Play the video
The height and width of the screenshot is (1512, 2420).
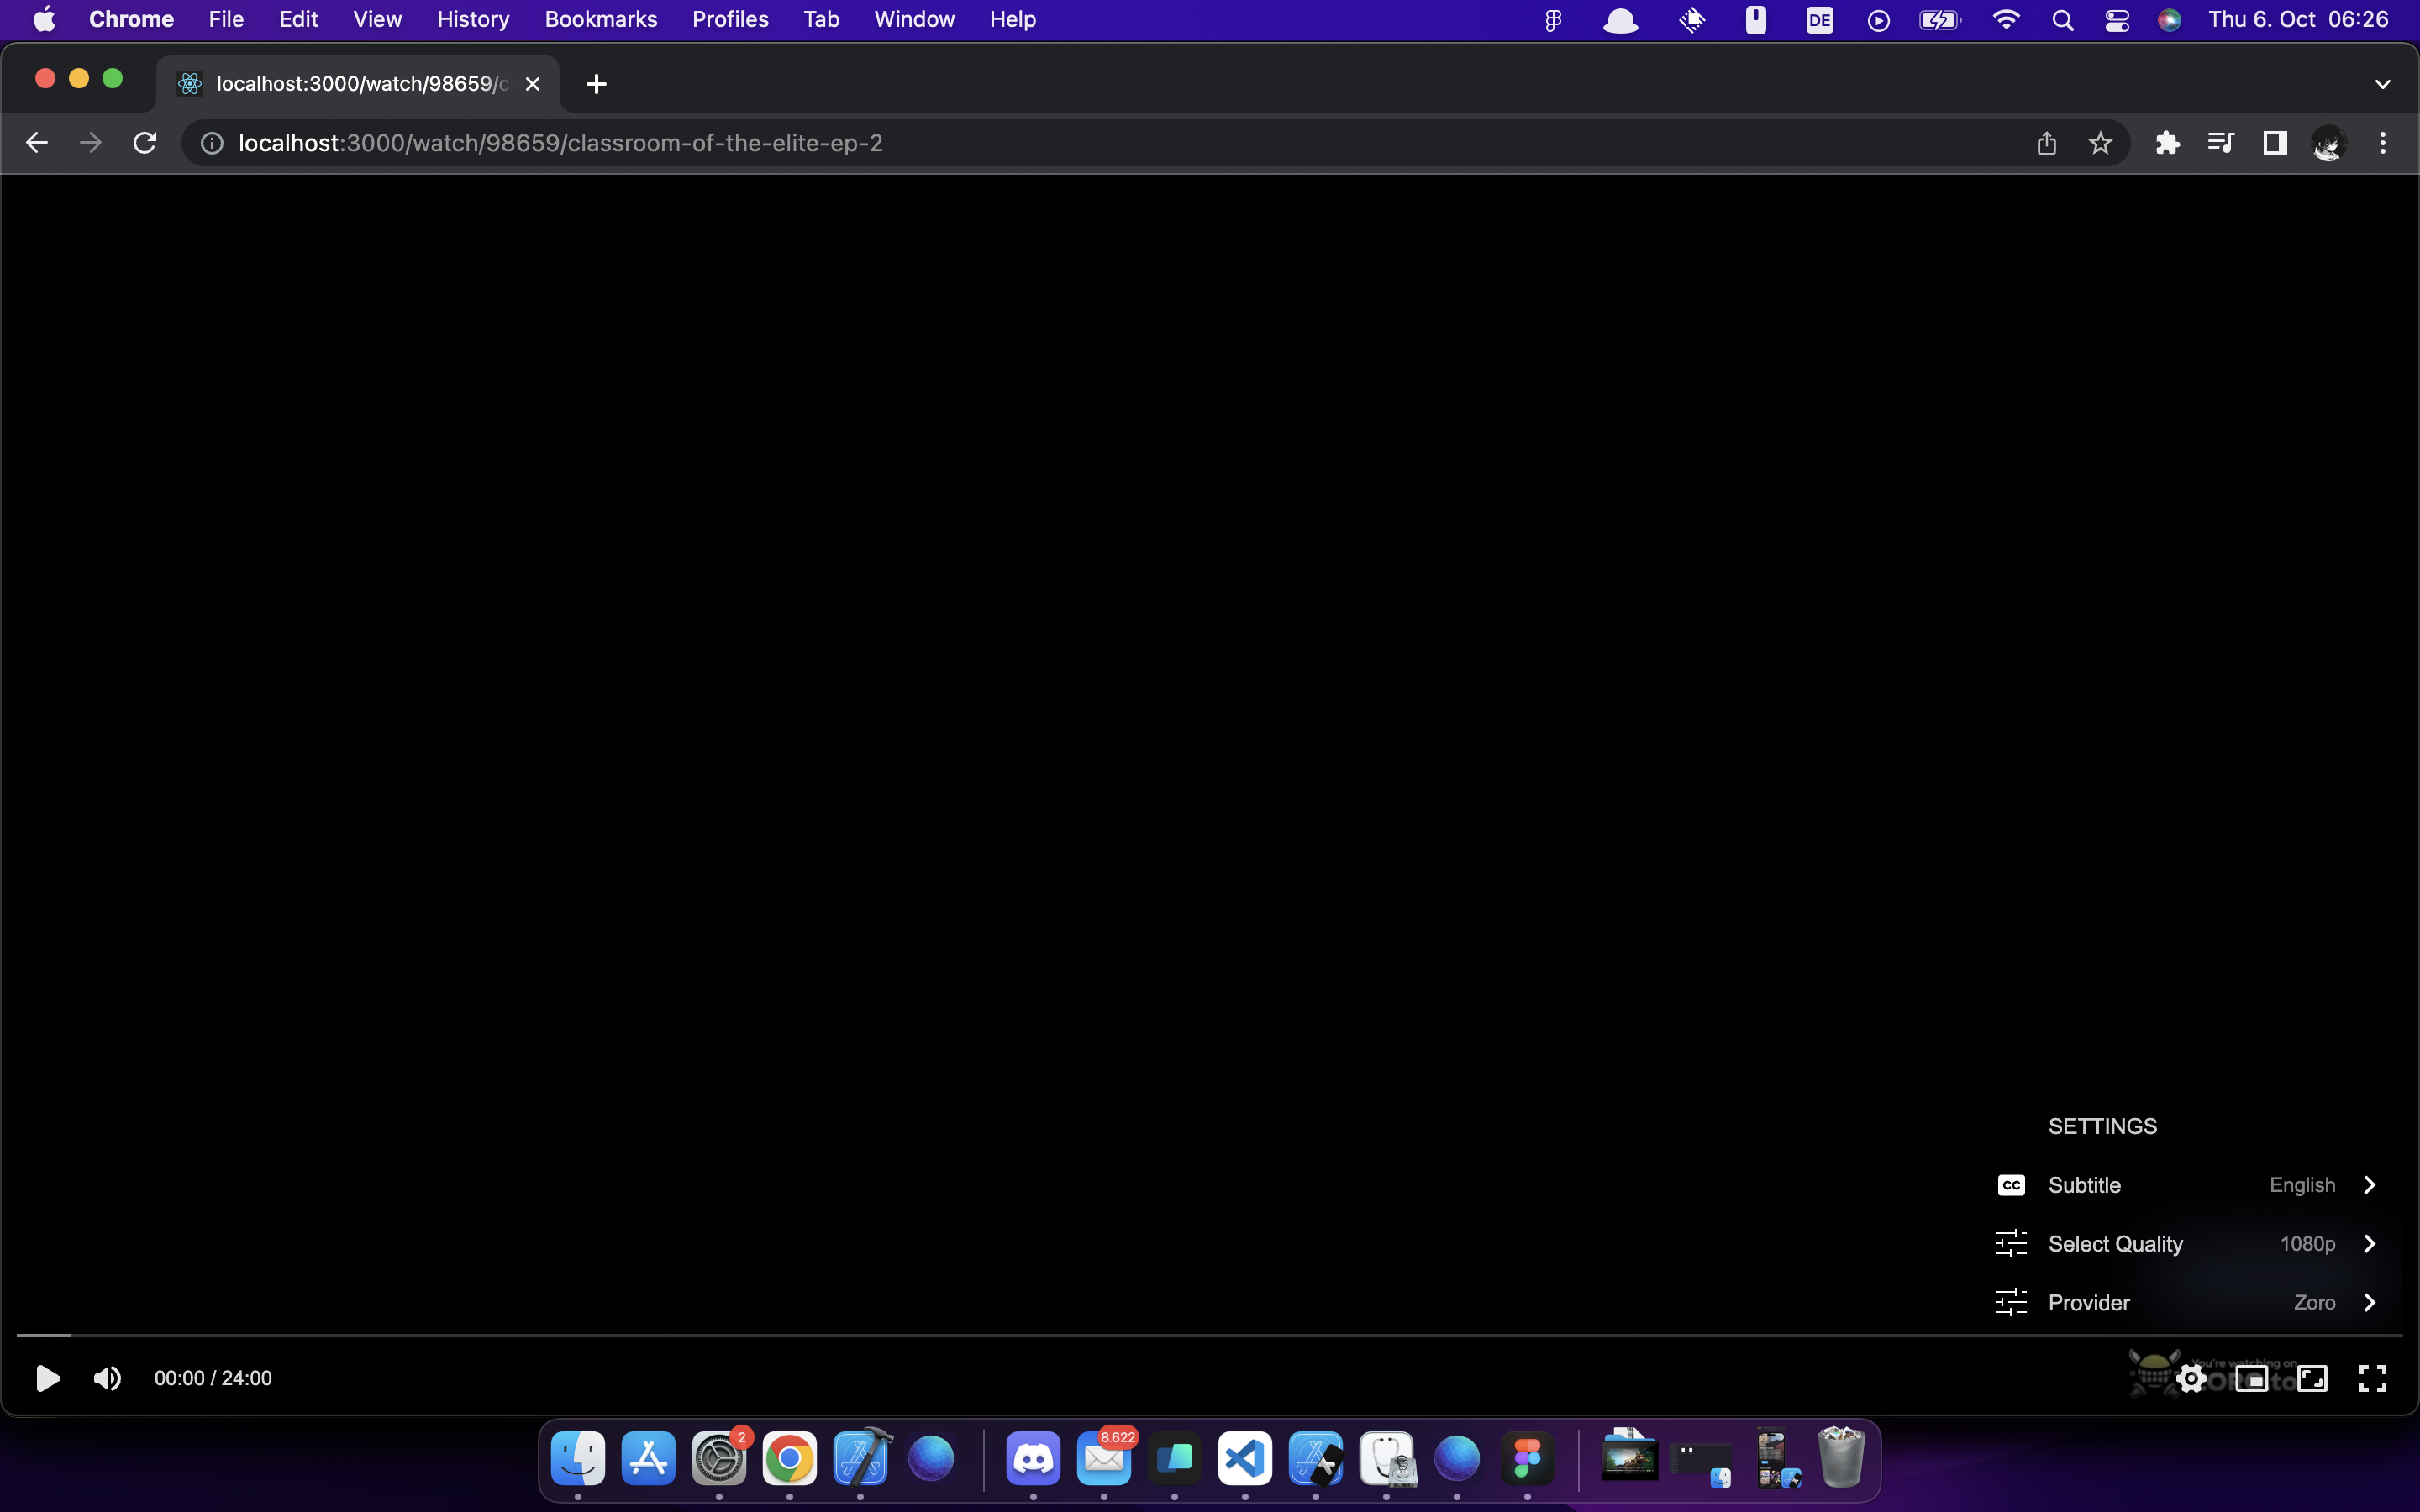[x=47, y=1377]
